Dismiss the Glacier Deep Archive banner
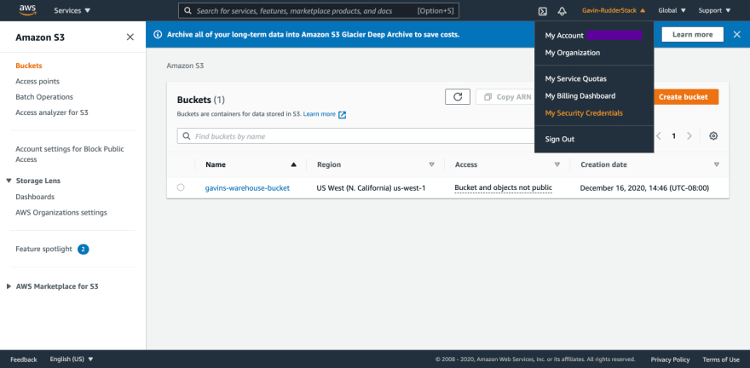The height and width of the screenshot is (368, 750). pos(736,34)
